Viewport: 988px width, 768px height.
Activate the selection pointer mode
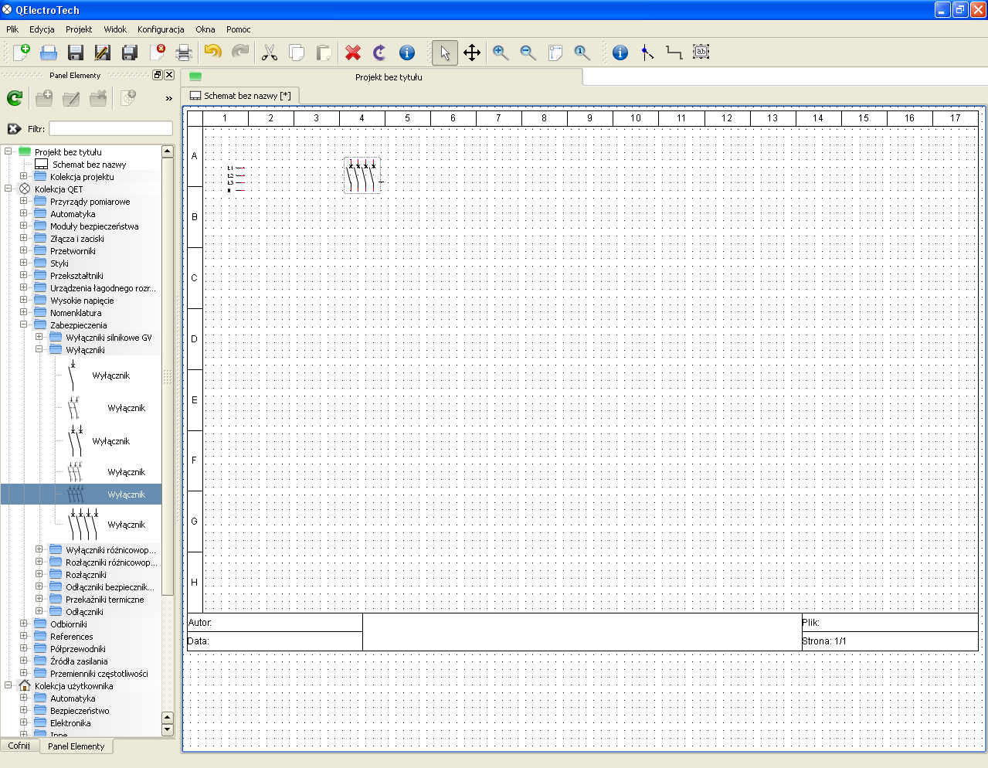444,53
